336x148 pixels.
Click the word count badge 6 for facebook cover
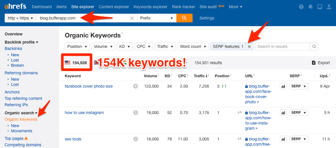(x=136, y=86)
